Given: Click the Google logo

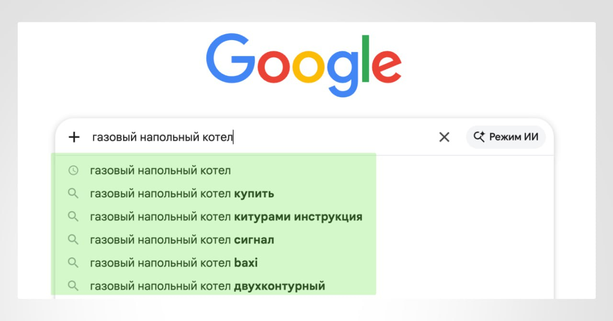Looking at the screenshot, I should [304, 66].
